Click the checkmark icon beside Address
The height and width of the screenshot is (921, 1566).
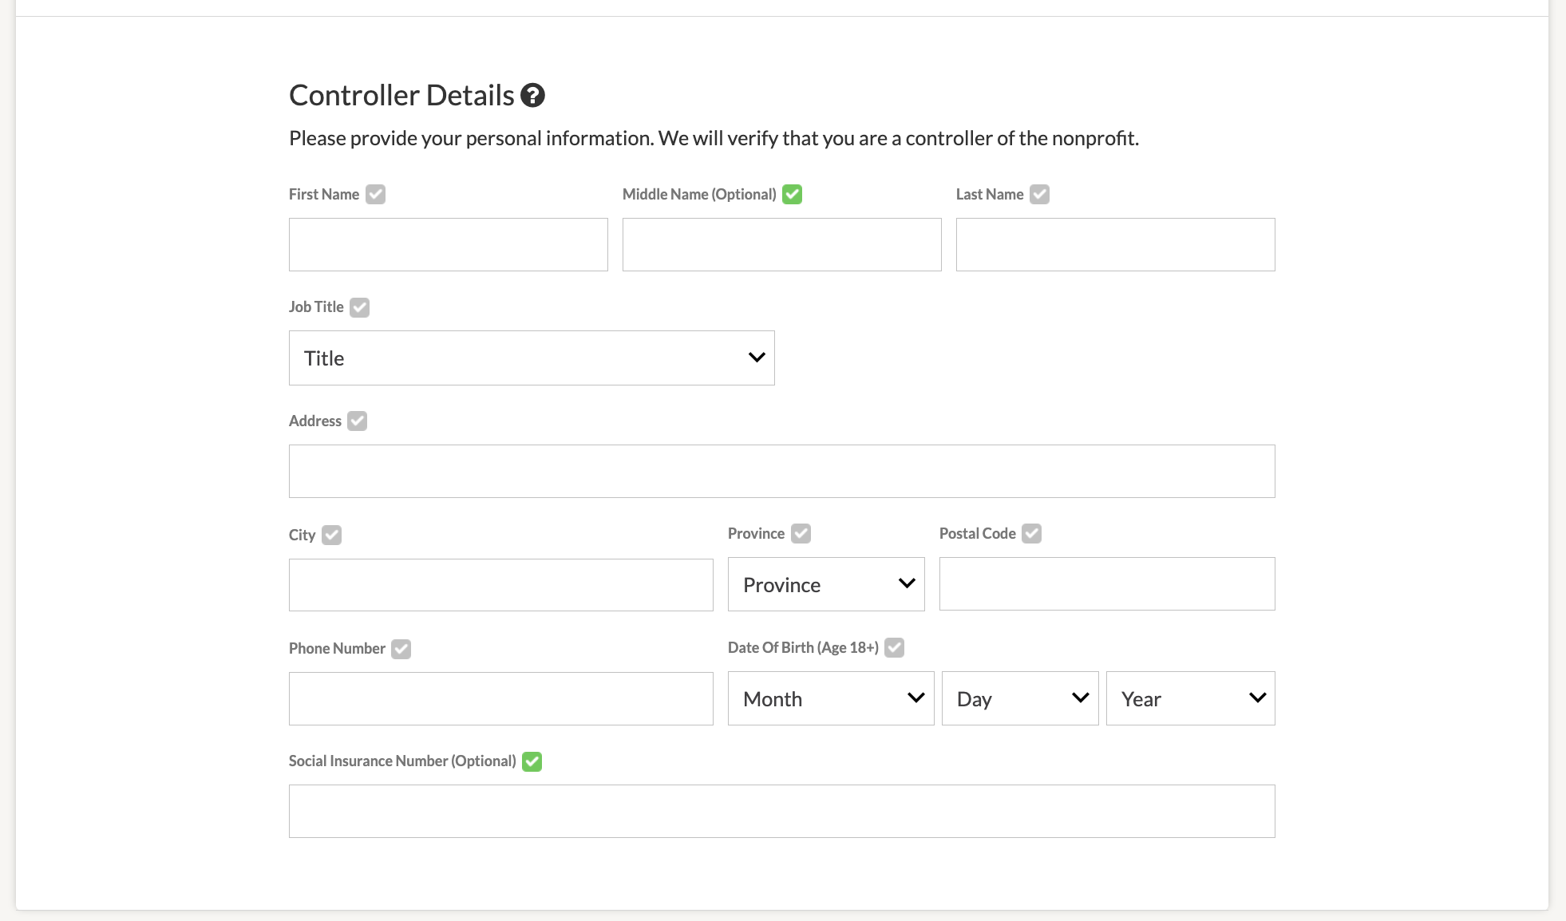[357, 421]
